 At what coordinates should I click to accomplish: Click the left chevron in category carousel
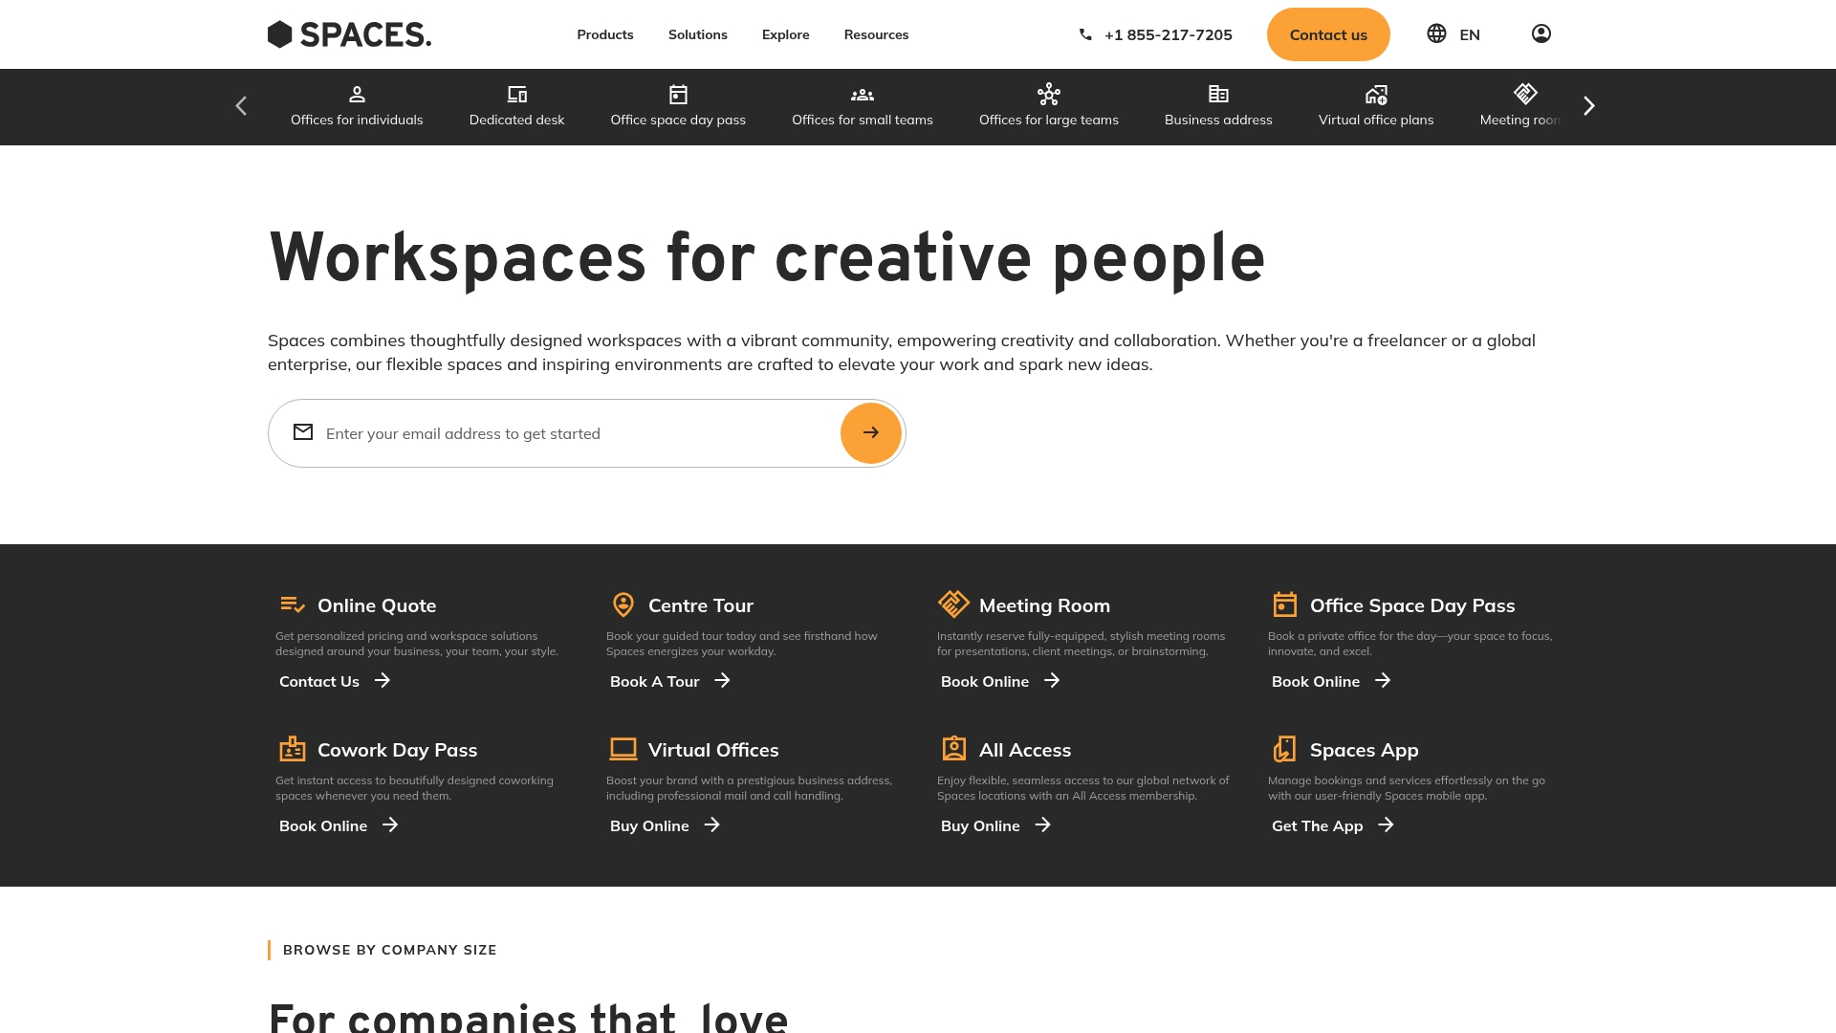241,105
